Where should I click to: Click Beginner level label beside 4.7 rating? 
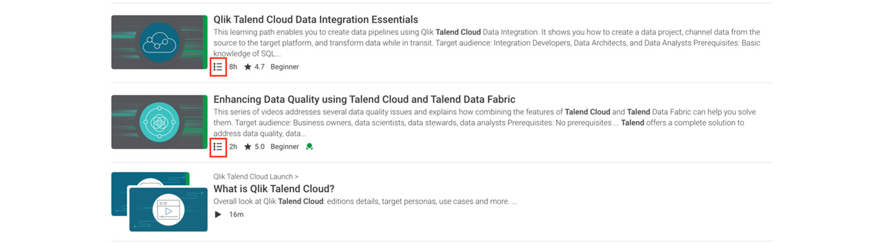tap(284, 67)
